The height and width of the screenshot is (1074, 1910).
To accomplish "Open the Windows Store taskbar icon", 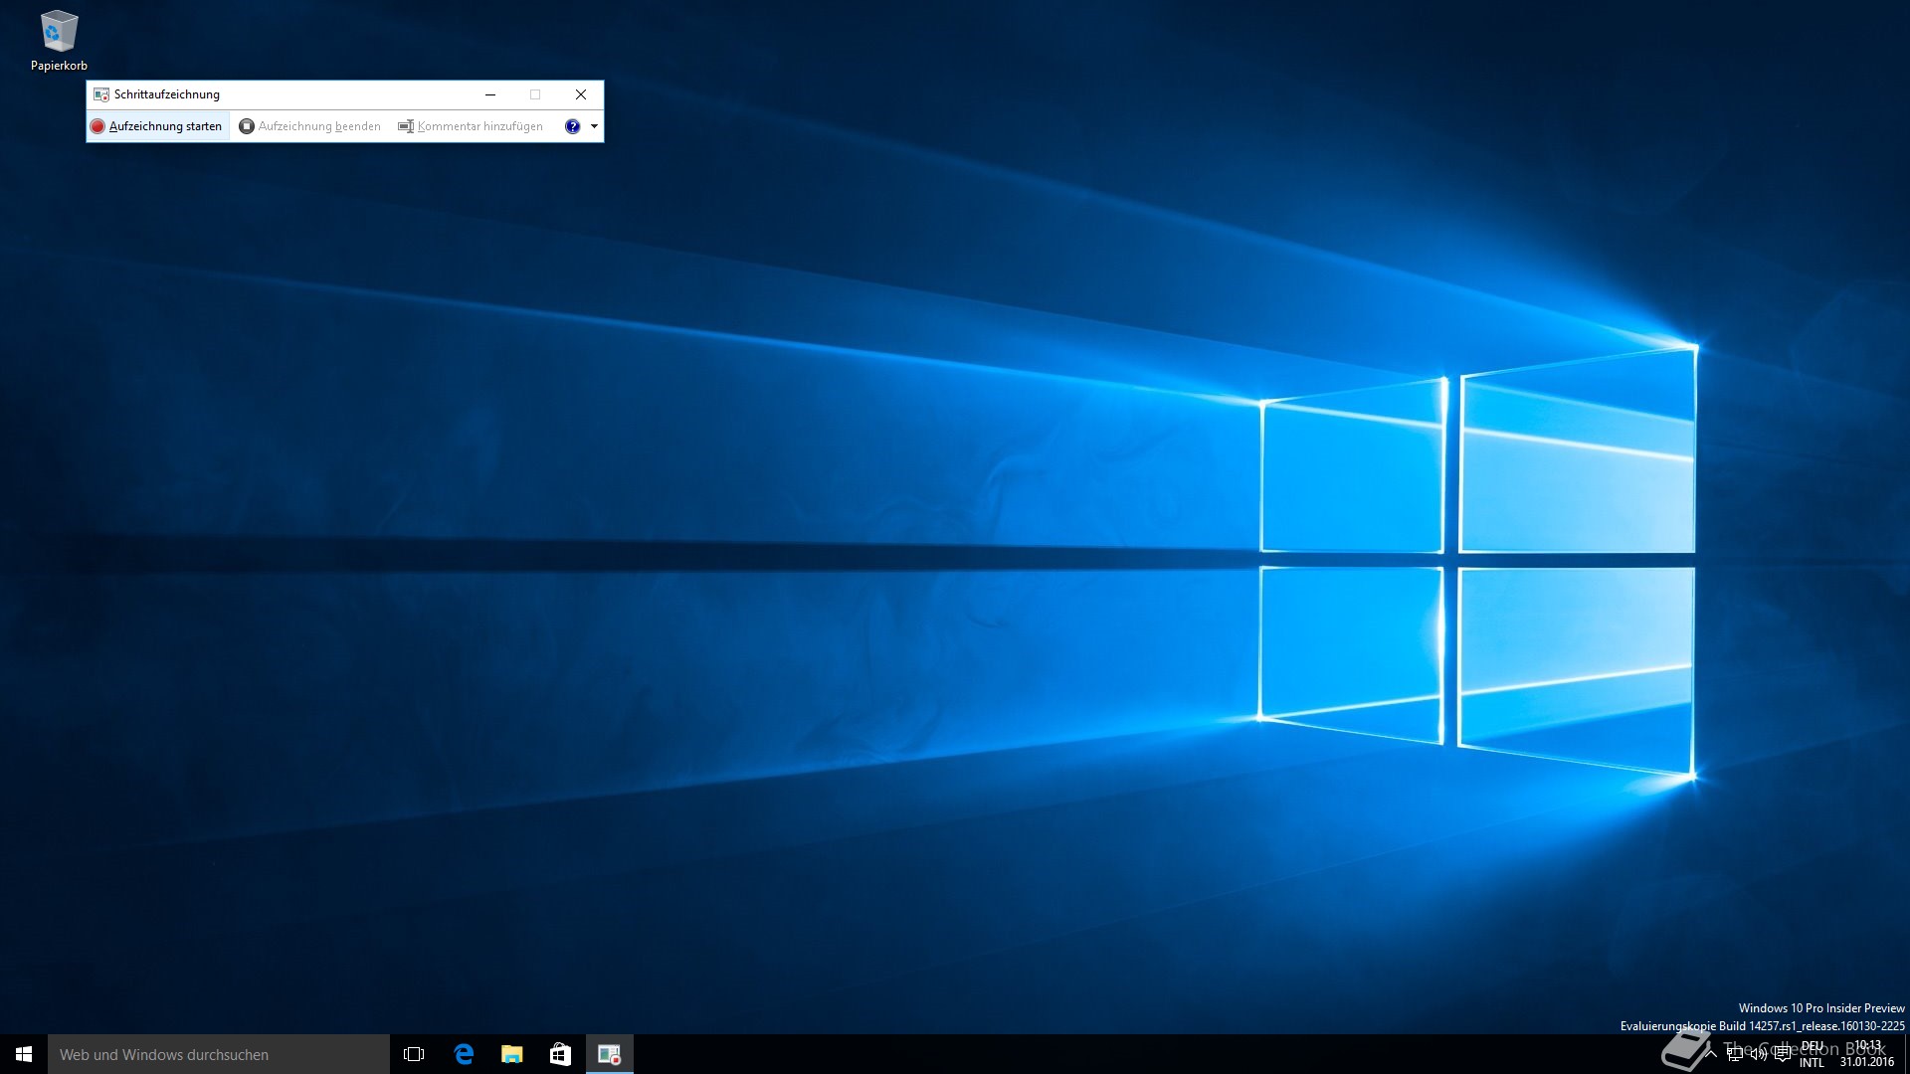I will (x=560, y=1054).
